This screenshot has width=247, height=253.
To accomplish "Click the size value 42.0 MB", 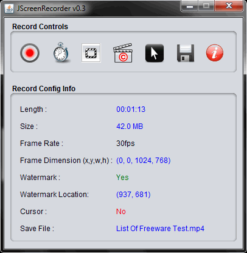I will pyautogui.click(x=130, y=126).
